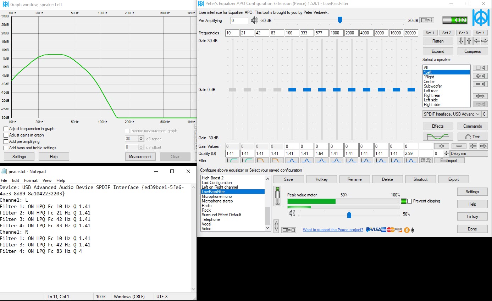Screen dimensions: 492x301
Task: Click Settings button in Graph window
Action: [19, 156]
